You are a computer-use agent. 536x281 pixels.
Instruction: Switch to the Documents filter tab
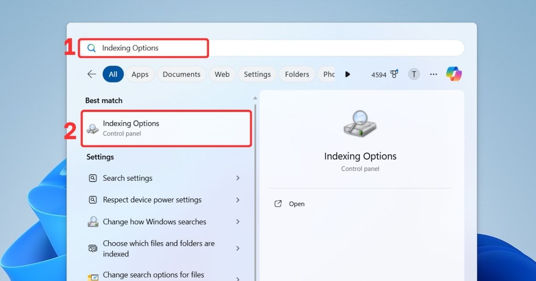pos(181,74)
